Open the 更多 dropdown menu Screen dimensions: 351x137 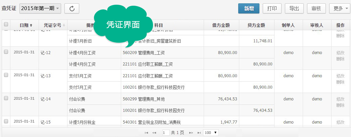coord(340,8)
